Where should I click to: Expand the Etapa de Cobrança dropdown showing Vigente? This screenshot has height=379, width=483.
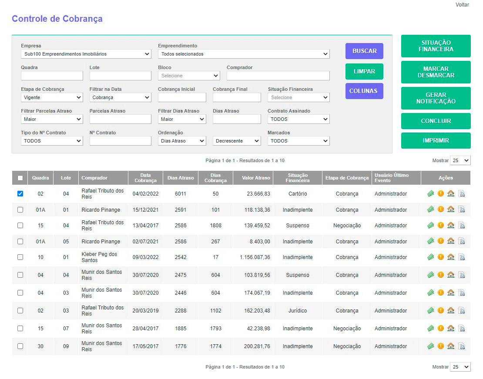coord(51,97)
